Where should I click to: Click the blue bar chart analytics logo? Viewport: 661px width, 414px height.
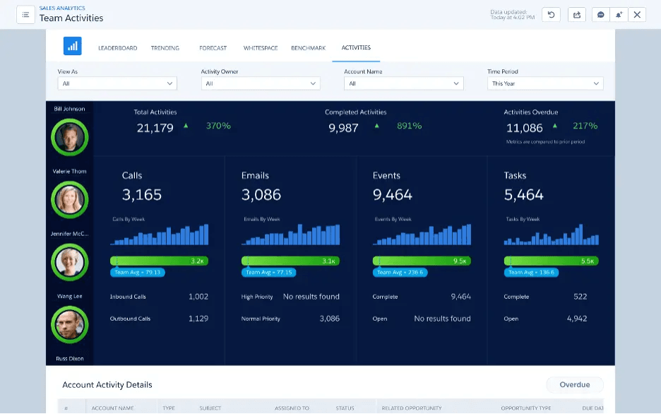click(72, 47)
